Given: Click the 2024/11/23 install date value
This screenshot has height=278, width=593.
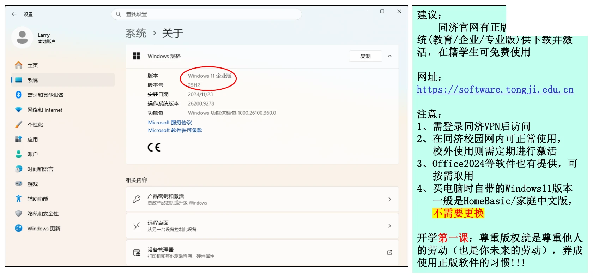Looking at the screenshot, I should [200, 94].
